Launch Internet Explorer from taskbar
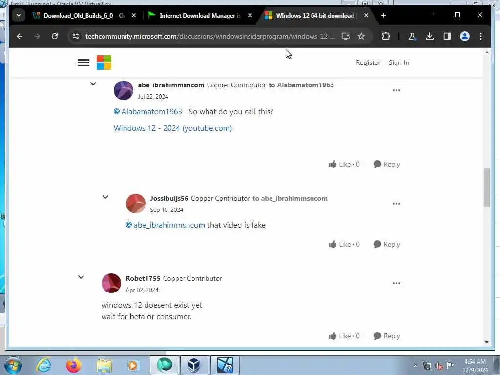Image resolution: width=500 pixels, height=375 pixels. click(x=43, y=365)
